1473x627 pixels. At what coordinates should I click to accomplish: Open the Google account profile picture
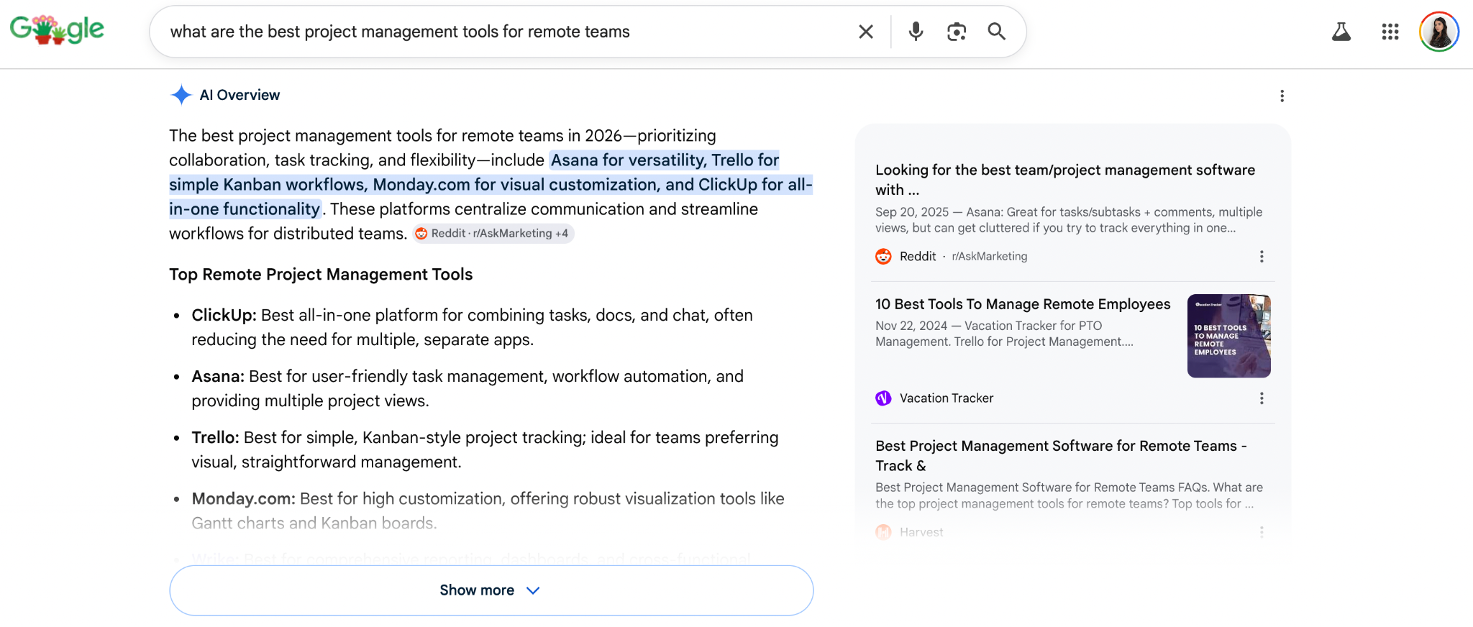click(x=1439, y=32)
